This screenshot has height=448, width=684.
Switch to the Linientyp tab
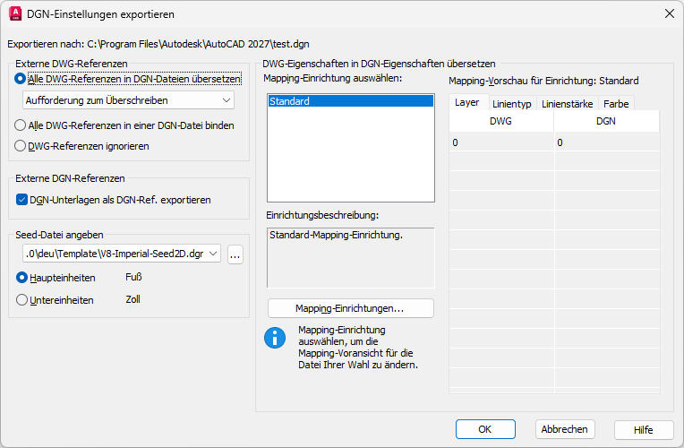click(x=512, y=104)
